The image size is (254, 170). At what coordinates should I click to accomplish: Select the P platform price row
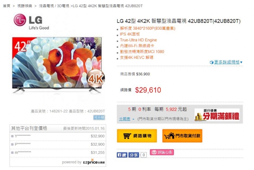click(58, 144)
